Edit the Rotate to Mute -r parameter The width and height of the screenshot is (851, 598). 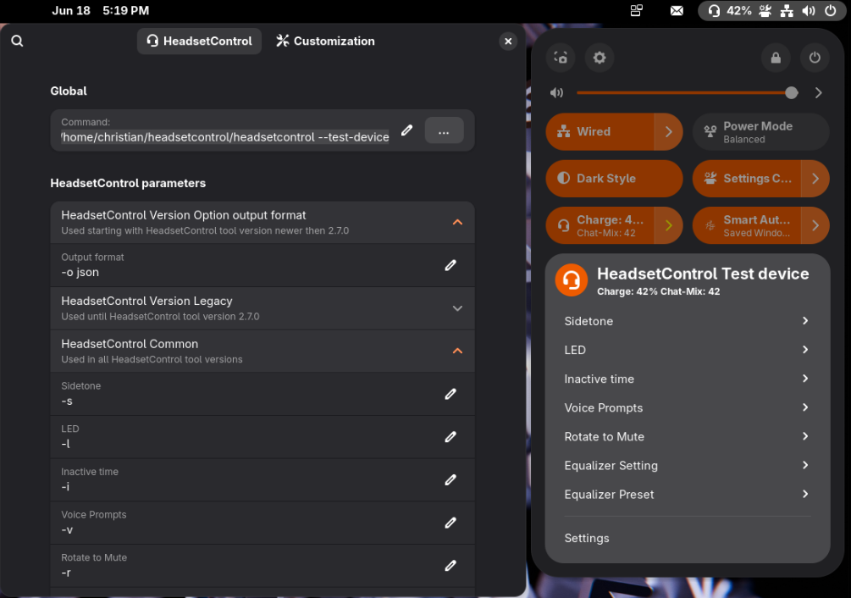pos(450,566)
